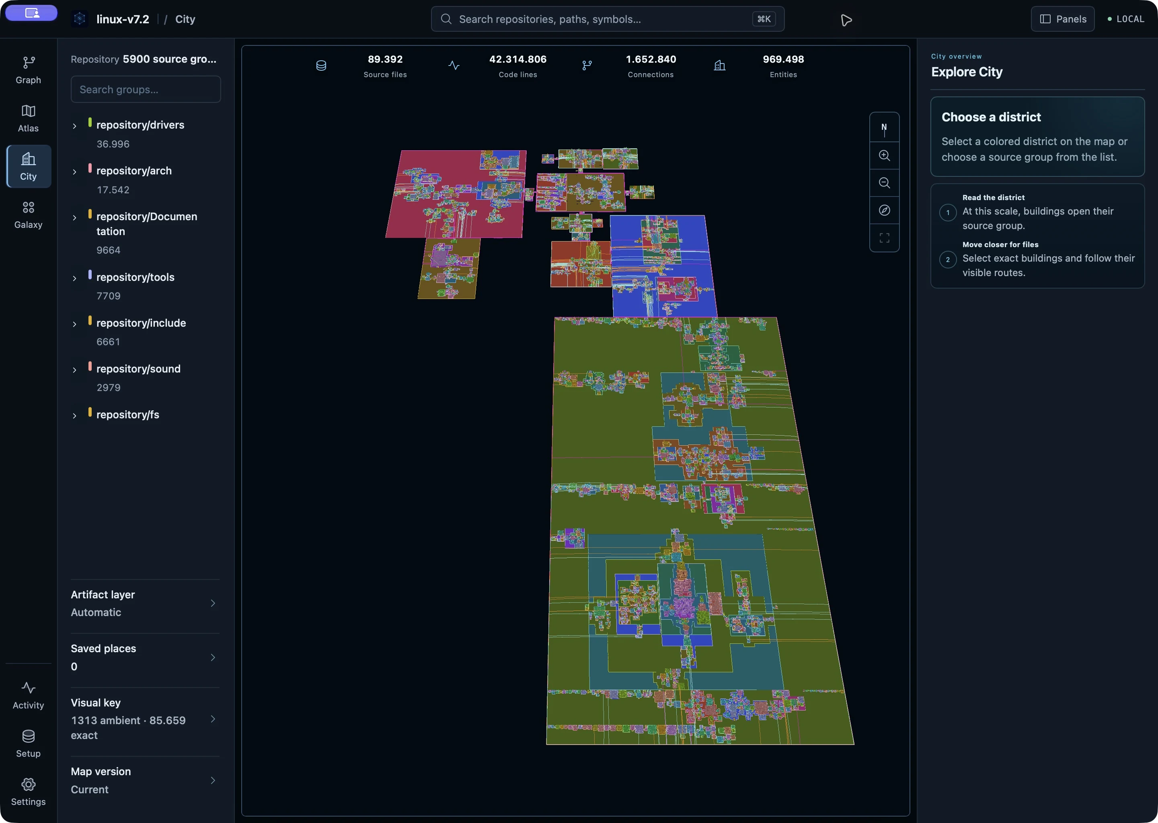Open Settings from sidebar
Screen dimensions: 1158x823
(x=29, y=792)
